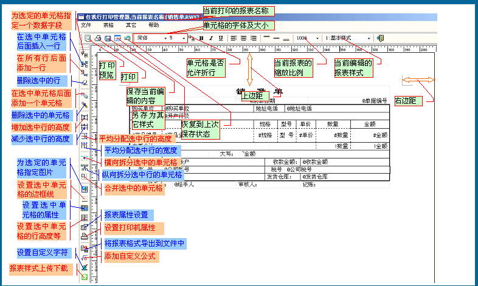The image size is (478, 286).
Task: Click the restore last saved state icon
Action: 127,38
